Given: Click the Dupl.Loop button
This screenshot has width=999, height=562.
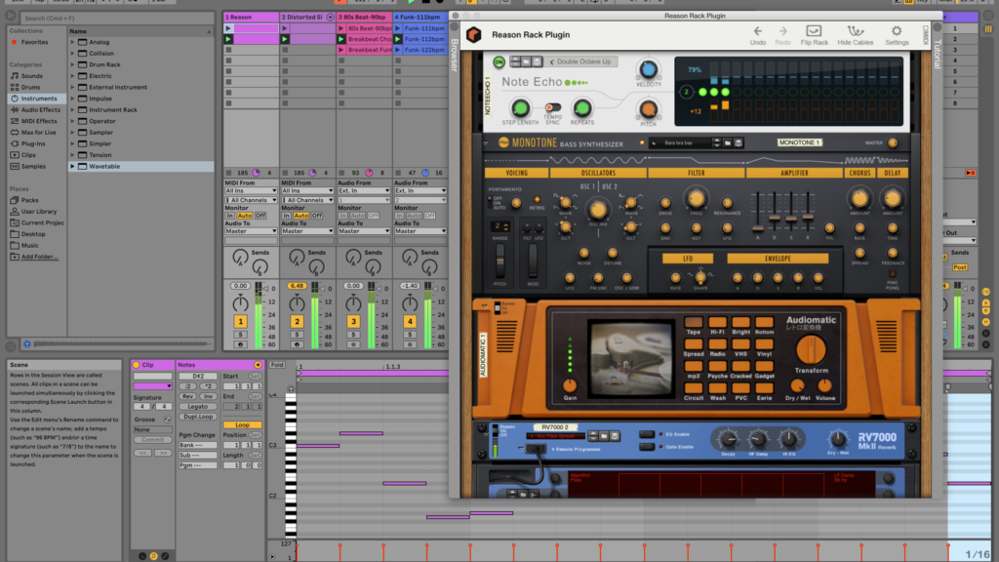Looking at the screenshot, I should click(197, 417).
